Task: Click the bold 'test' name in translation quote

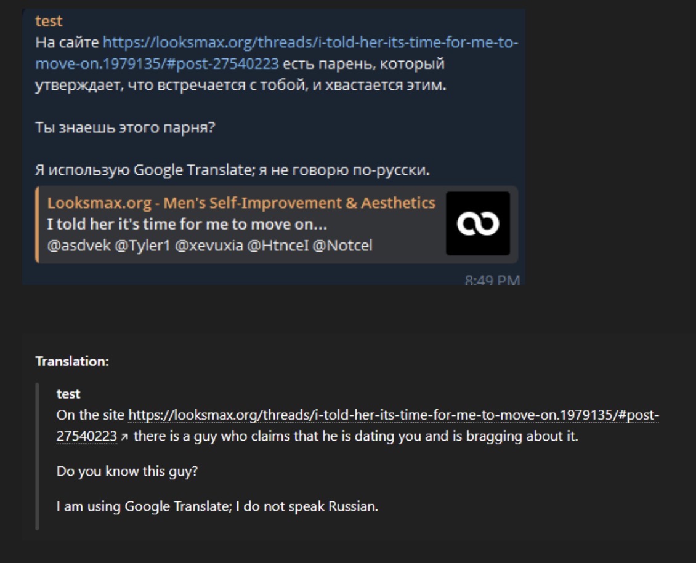Action: [68, 394]
